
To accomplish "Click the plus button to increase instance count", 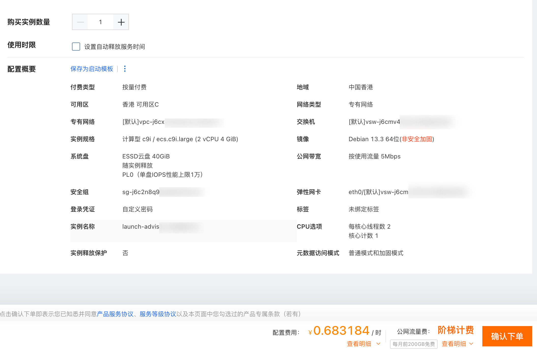I will coord(121,22).
